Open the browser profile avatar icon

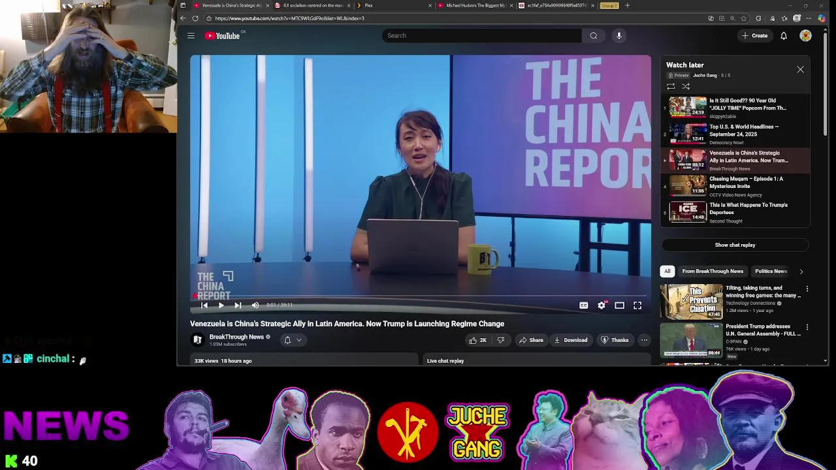point(797,18)
